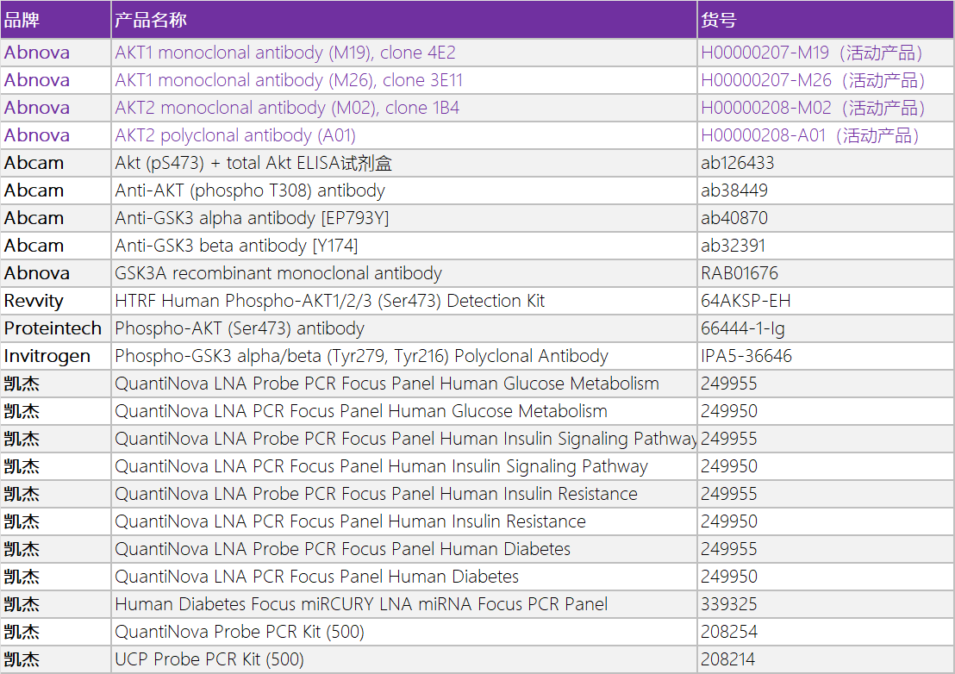
Task: Select 凯杰 in the UCP Probe PCR Kit row
Action: click(55, 658)
